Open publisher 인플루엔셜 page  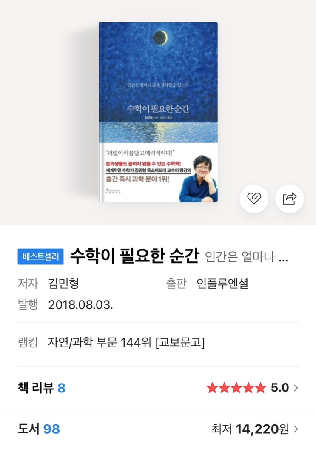(x=222, y=284)
